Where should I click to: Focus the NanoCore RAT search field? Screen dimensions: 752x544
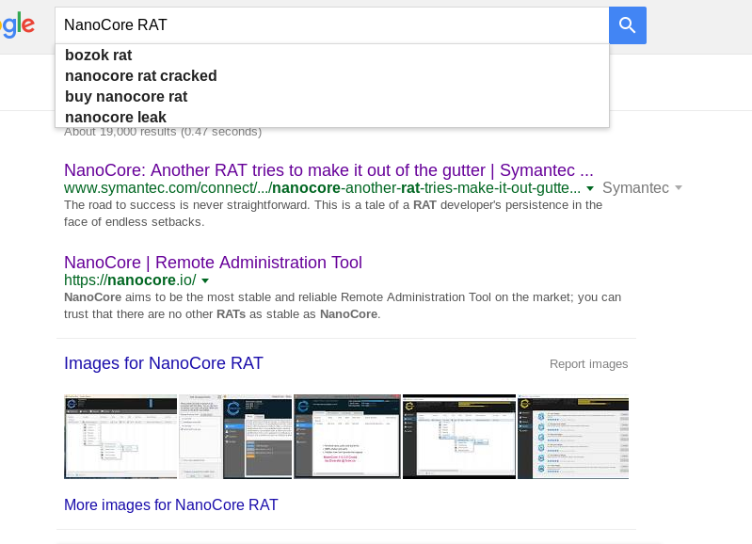click(332, 25)
